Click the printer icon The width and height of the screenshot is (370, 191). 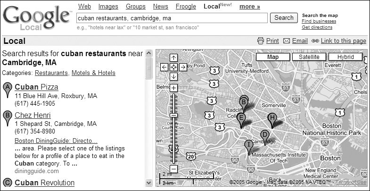[261, 41]
